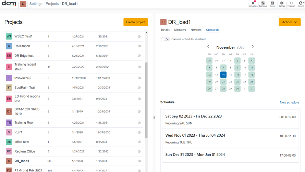Screen dimensions: 305x172
Task: Toggle the visibility eye for WSEC Test1
Action: point(139,36)
